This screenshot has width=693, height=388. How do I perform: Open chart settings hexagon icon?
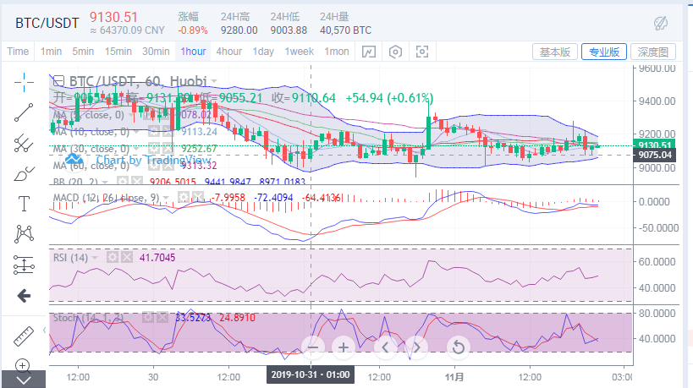pyautogui.click(x=395, y=52)
